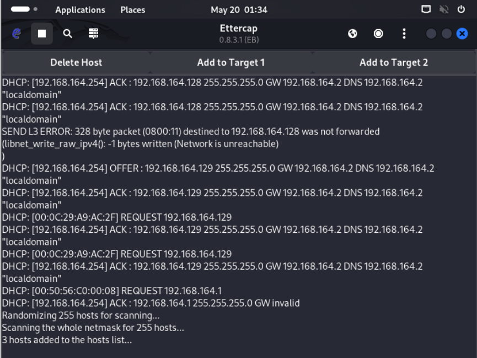Screen dimensions: 477x358
Task: Click the display icon in system tray
Action: pos(426,9)
